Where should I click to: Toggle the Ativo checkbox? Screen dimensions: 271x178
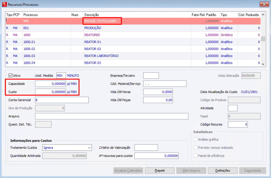(11, 76)
